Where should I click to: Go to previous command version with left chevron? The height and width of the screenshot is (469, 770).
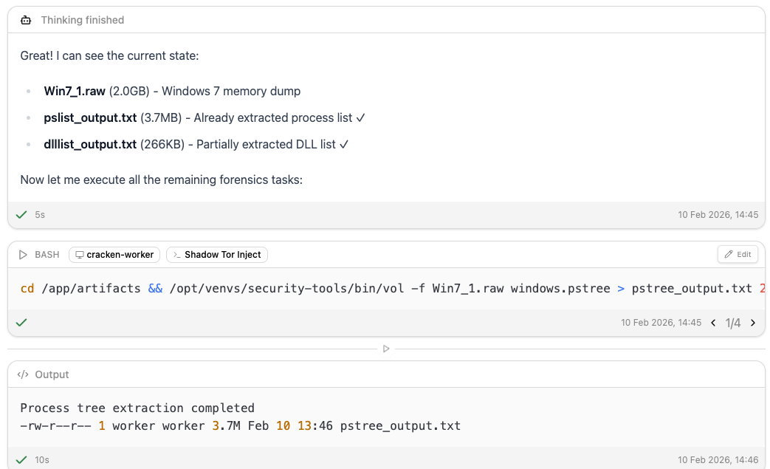pos(714,323)
